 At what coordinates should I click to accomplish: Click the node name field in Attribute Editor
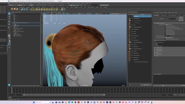(170, 19)
